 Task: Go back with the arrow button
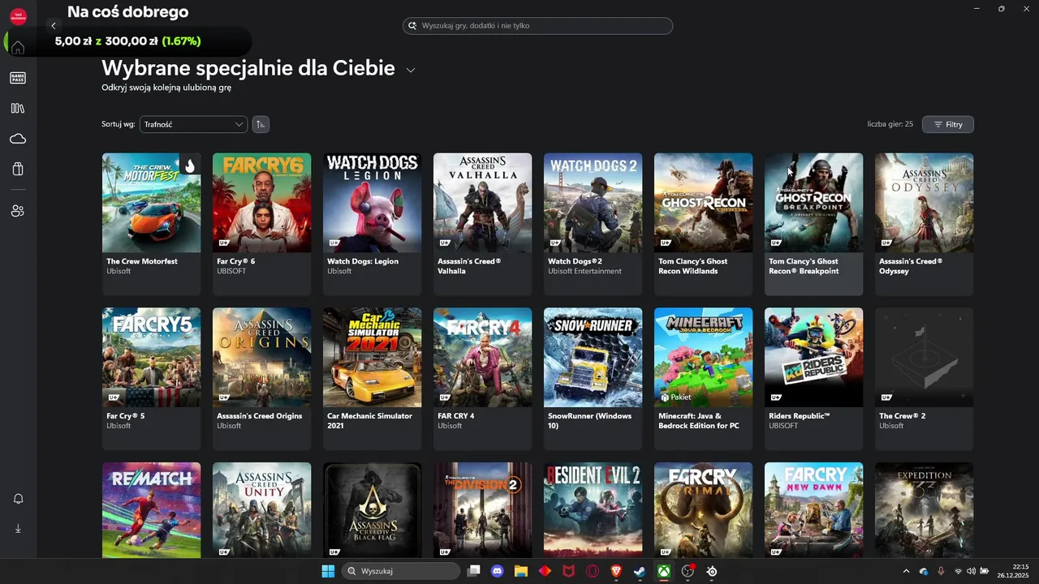tap(54, 26)
